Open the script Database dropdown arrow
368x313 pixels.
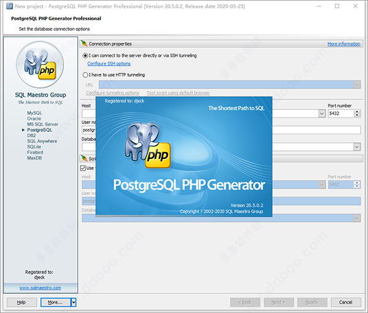(x=357, y=218)
